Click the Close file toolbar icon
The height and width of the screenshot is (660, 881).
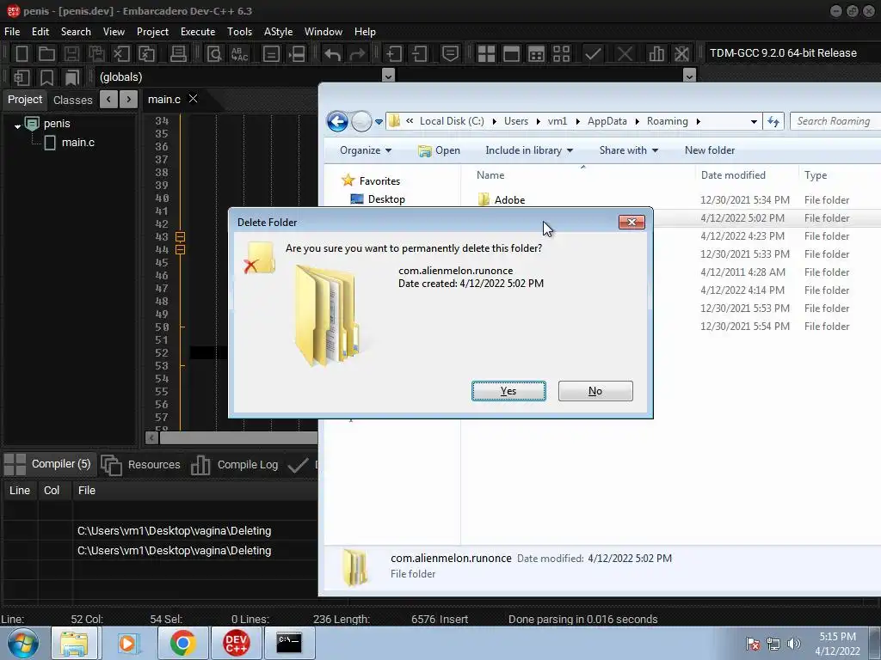120,54
